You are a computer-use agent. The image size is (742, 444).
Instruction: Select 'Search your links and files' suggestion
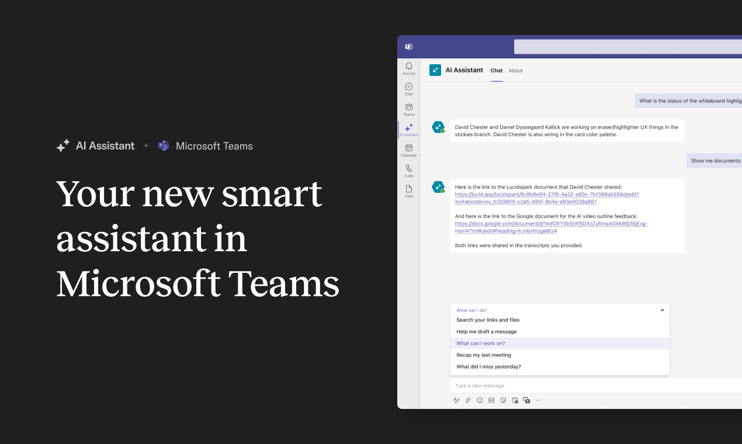point(560,320)
